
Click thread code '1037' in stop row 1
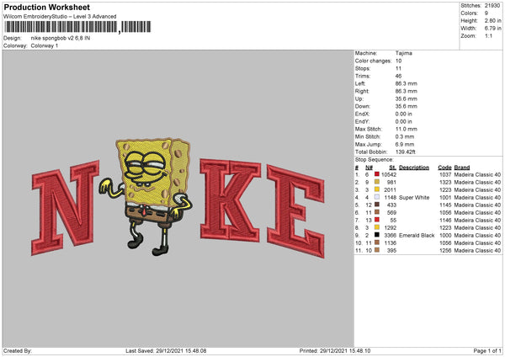[445, 174]
